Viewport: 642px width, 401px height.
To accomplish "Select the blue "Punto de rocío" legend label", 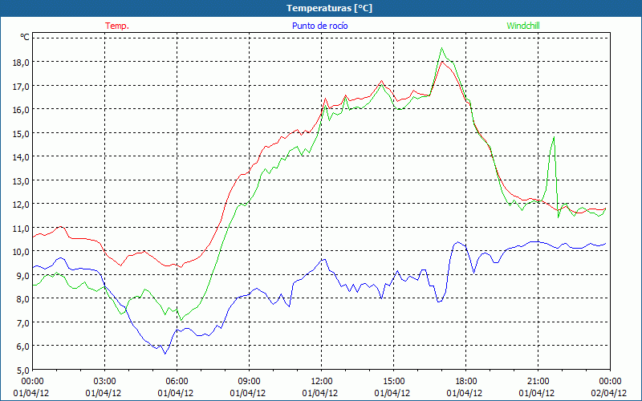I will point(319,26).
